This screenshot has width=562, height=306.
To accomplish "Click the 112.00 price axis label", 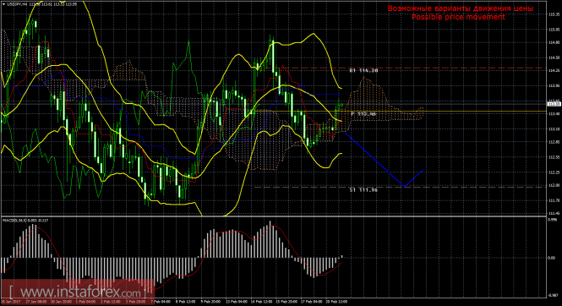I will coord(554,185).
